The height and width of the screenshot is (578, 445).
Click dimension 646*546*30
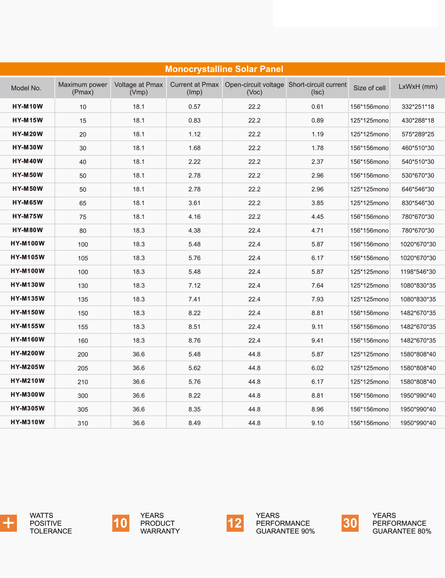click(418, 189)
